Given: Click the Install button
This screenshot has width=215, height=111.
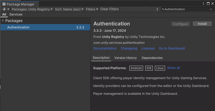Looking at the screenshot, I should tap(202, 24).
